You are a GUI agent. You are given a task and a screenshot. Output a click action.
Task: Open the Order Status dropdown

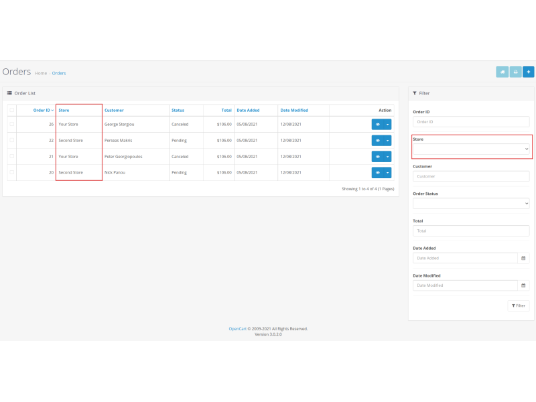472,203
